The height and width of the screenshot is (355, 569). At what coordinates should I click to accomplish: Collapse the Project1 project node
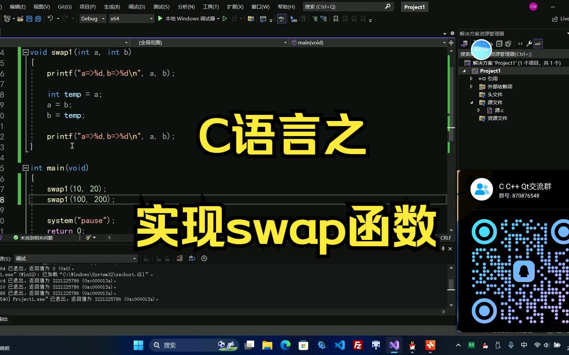[x=464, y=71]
